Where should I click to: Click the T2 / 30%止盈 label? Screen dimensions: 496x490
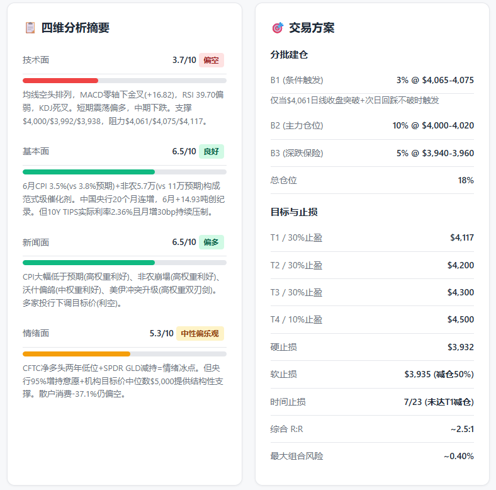[x=296, y=265]
